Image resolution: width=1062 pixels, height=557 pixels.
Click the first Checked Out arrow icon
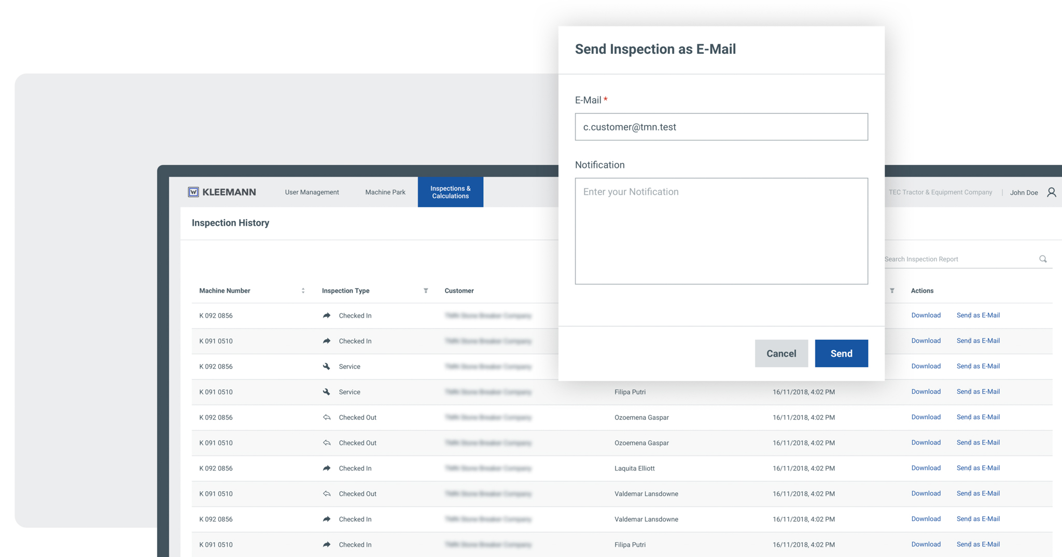[x=327, y=417]
